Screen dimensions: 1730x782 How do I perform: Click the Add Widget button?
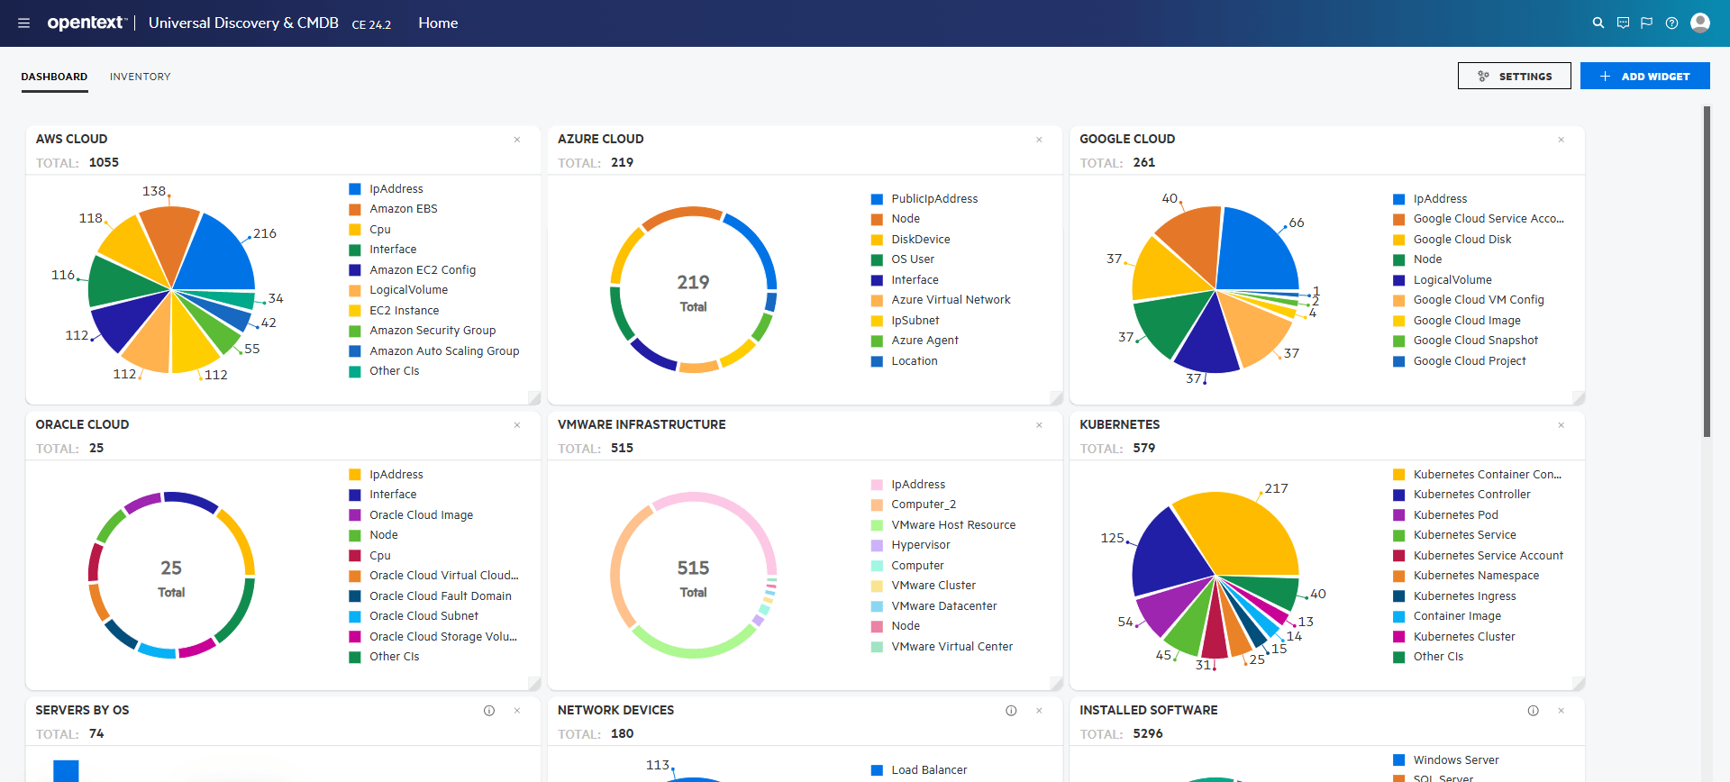[1644, 76]
